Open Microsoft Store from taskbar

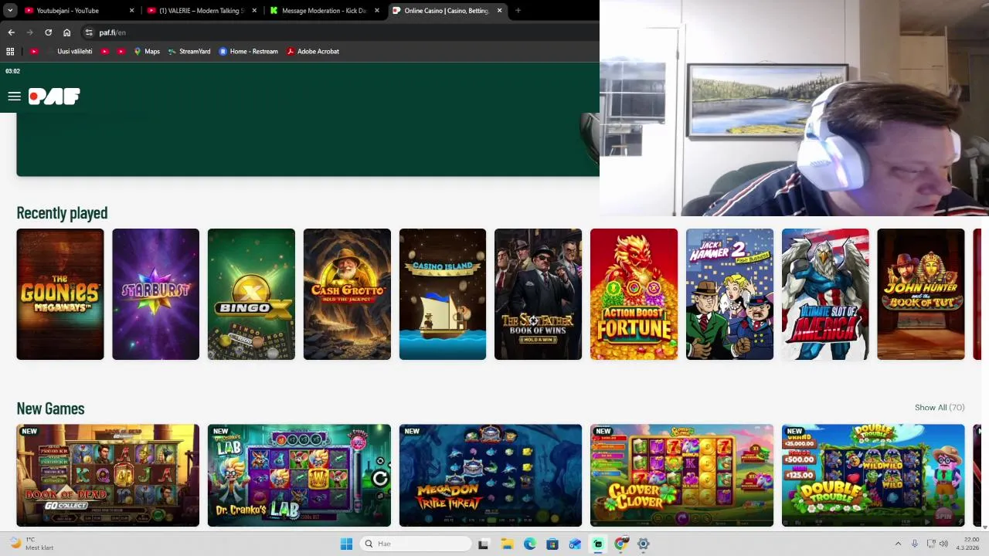click(552, 544)
